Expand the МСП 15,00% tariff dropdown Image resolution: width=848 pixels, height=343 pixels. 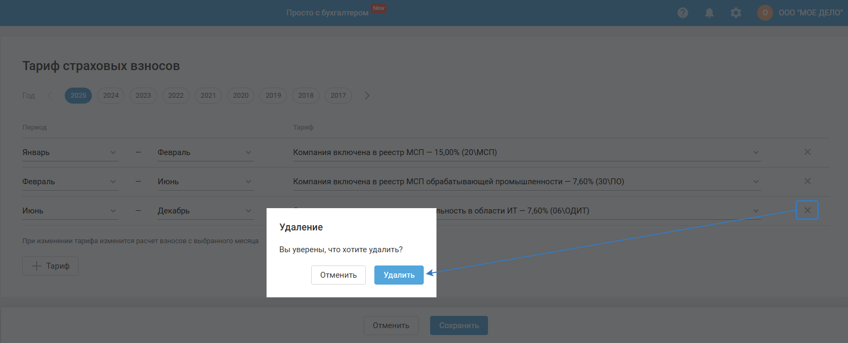526,152
